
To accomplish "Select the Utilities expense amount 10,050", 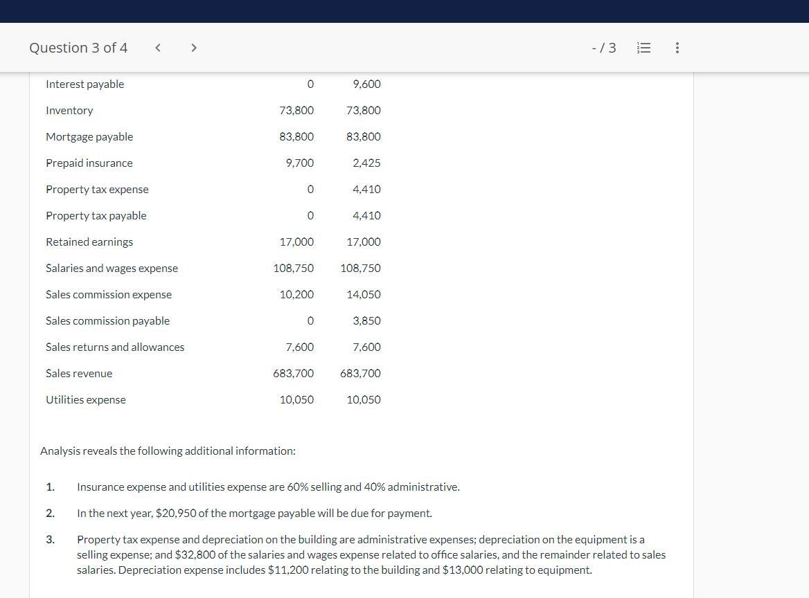I will pos(364,399).
